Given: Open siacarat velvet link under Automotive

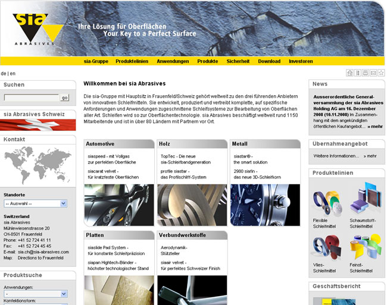Looking at the screenshot, I should (x=113, y=174).
